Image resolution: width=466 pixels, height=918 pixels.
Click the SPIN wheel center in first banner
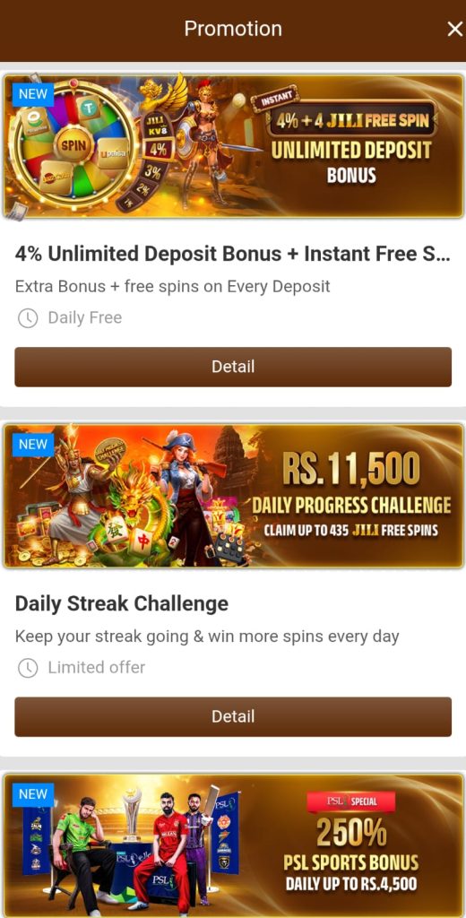point(73,145)
